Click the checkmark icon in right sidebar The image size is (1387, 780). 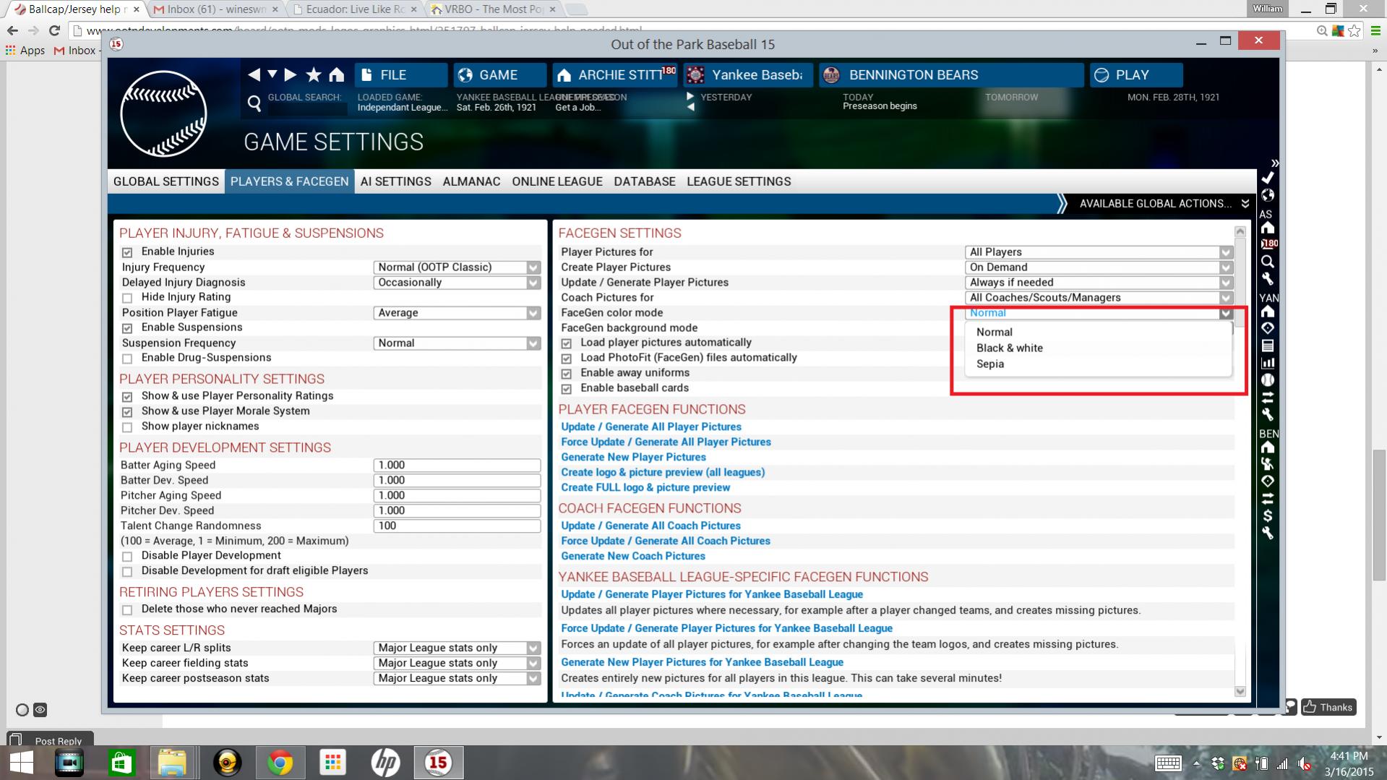[x=1268, y=178]
